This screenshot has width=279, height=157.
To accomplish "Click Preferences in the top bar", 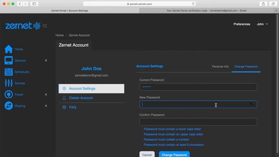I will point(242,24).
